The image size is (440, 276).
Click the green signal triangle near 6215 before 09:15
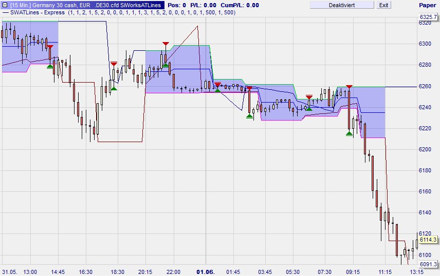pos(349,134)
